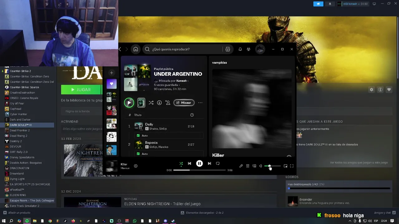Open Steam notifications bell at top
The height and width of the screenshot is (224, 399).
(330, 4)
